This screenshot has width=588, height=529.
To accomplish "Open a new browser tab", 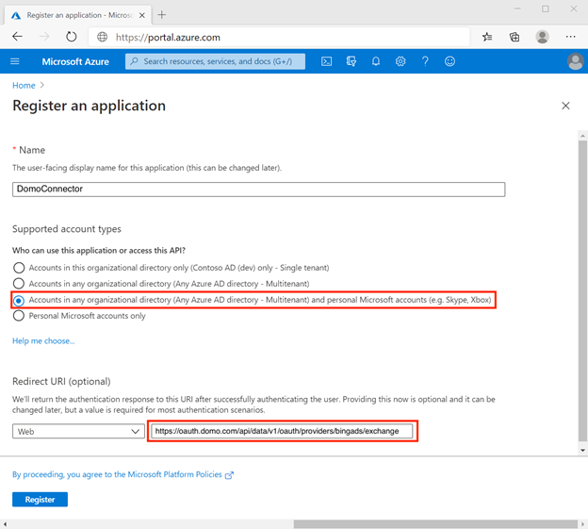I will pos(162,15).
